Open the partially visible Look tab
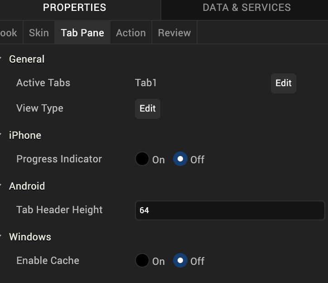 9,33
